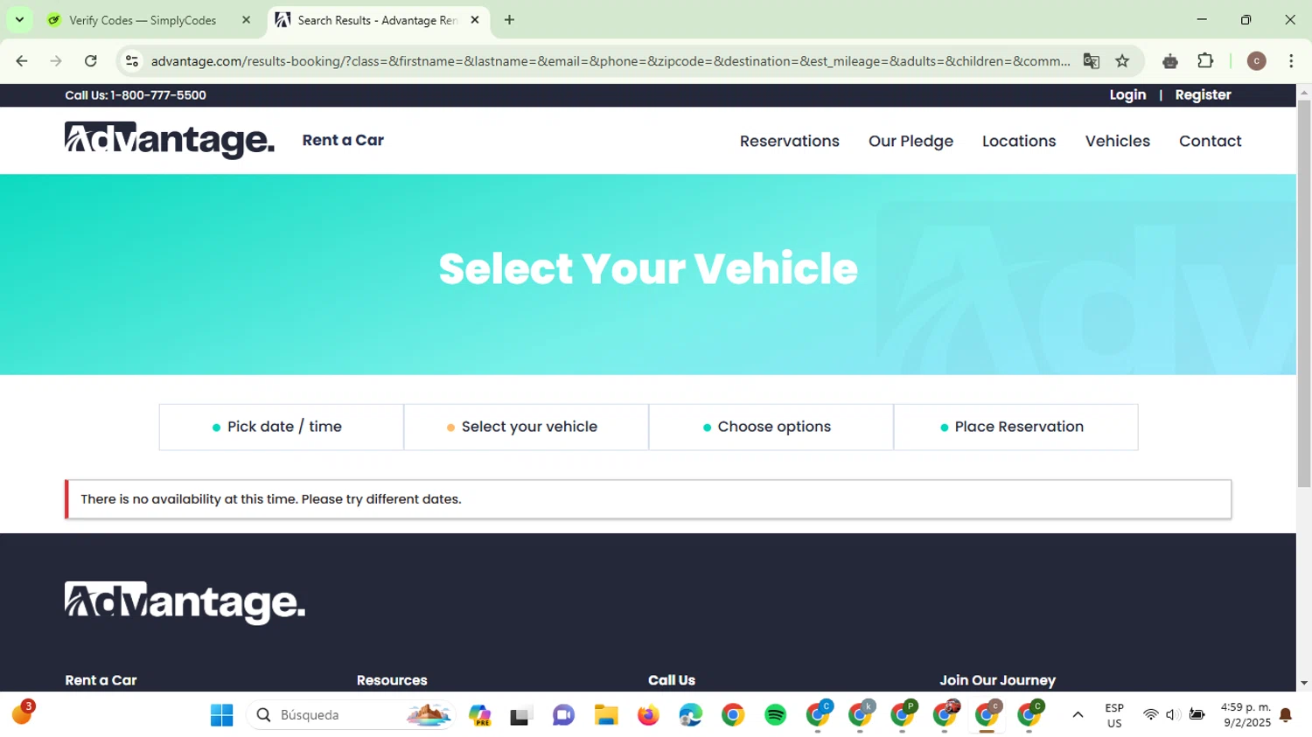Launch Microsoft Edge from the taskbar
This screenshot has width=1312, height=737.
pos(690,715)
